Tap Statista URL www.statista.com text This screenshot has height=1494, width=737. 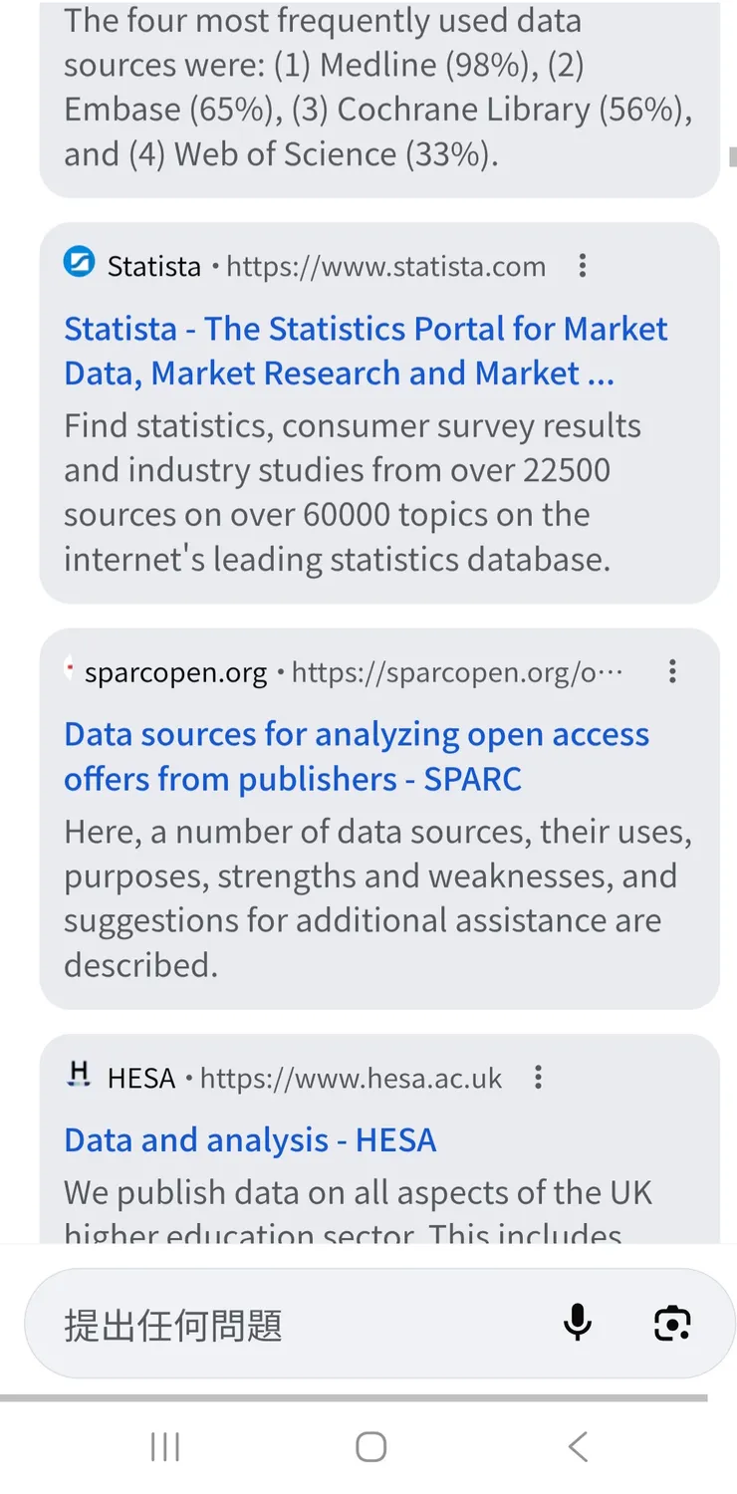tap(386, 267)
